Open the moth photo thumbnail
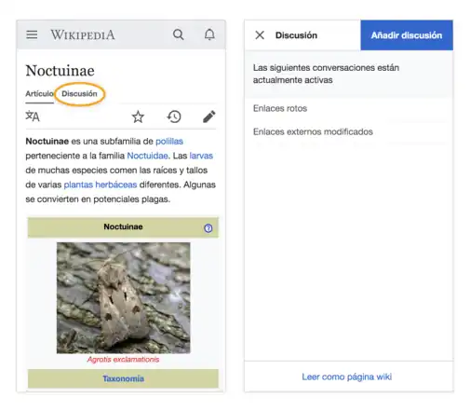Image resolution: width=470 pixels, height=411 pixels. [x=124, y=297]
